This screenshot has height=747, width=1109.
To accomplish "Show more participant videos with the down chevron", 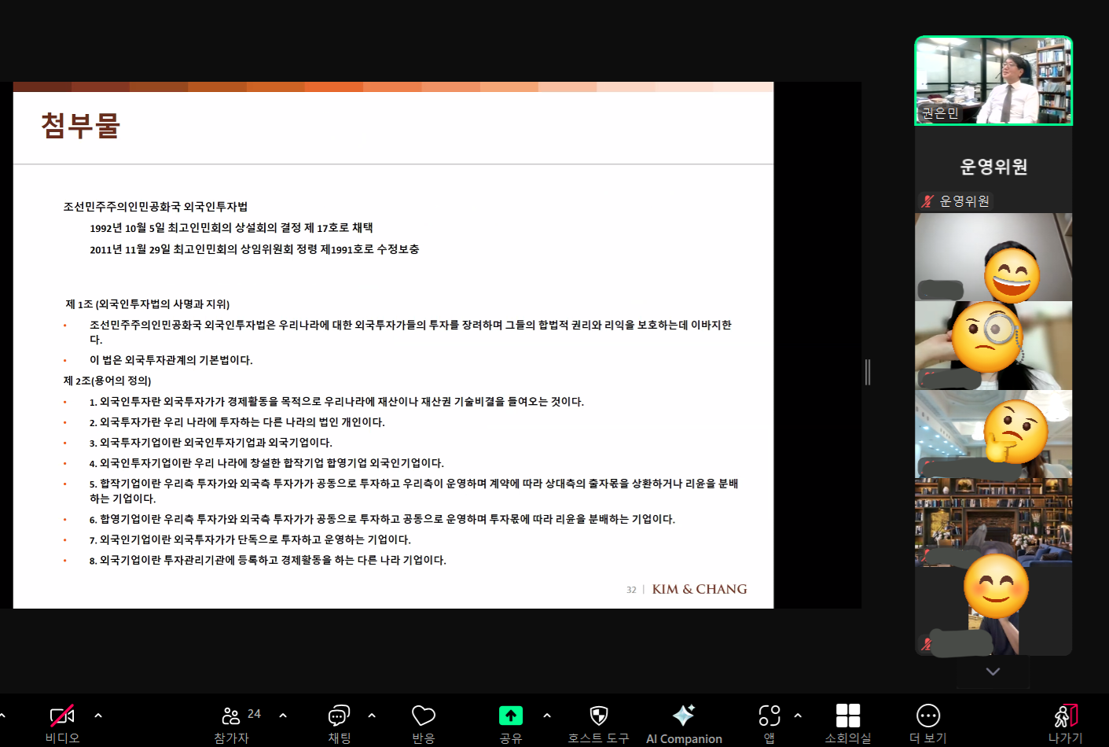I will [993, 672].
